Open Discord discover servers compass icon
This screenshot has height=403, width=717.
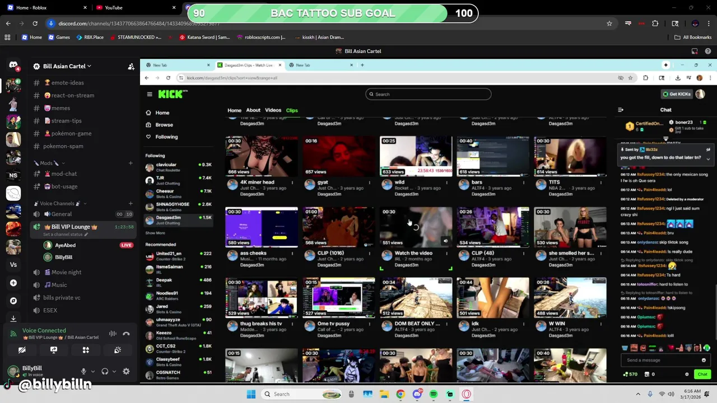pyautogui.click(x=13, y=301)
